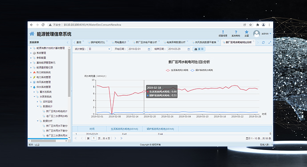Open version link v1.0

pyautogui.click(x=37, y=145)
